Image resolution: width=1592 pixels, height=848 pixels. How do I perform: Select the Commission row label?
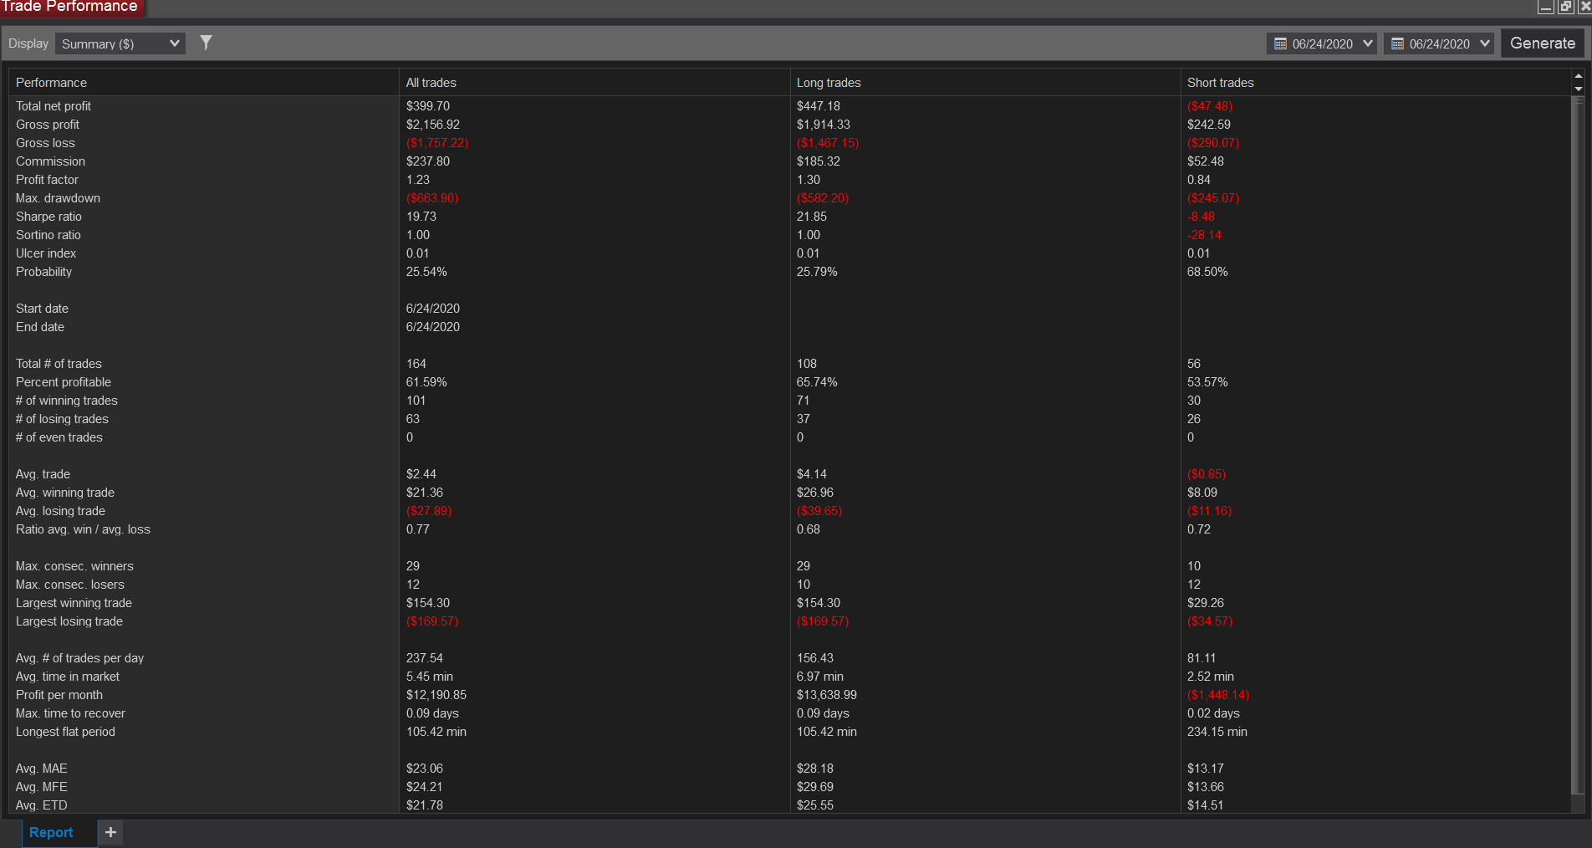pyautogui.click(x=50, y=161)
